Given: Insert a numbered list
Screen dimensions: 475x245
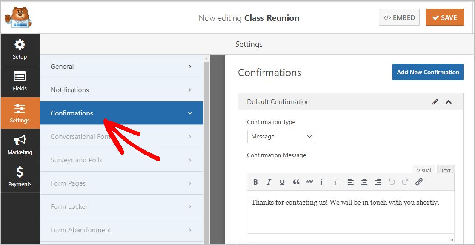Looking at the screenshot, I should tap(337, 182).
